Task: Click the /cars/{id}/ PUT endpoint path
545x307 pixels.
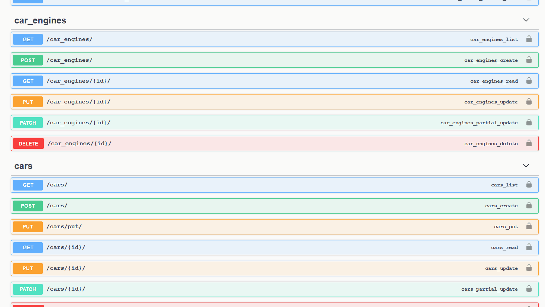Action: click(66, 268)
